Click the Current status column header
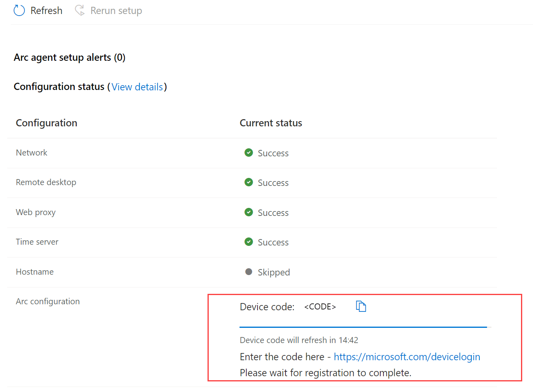 pos(271,123)
